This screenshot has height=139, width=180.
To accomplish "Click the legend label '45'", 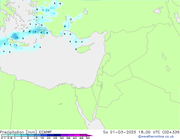I will click(81, 138).
